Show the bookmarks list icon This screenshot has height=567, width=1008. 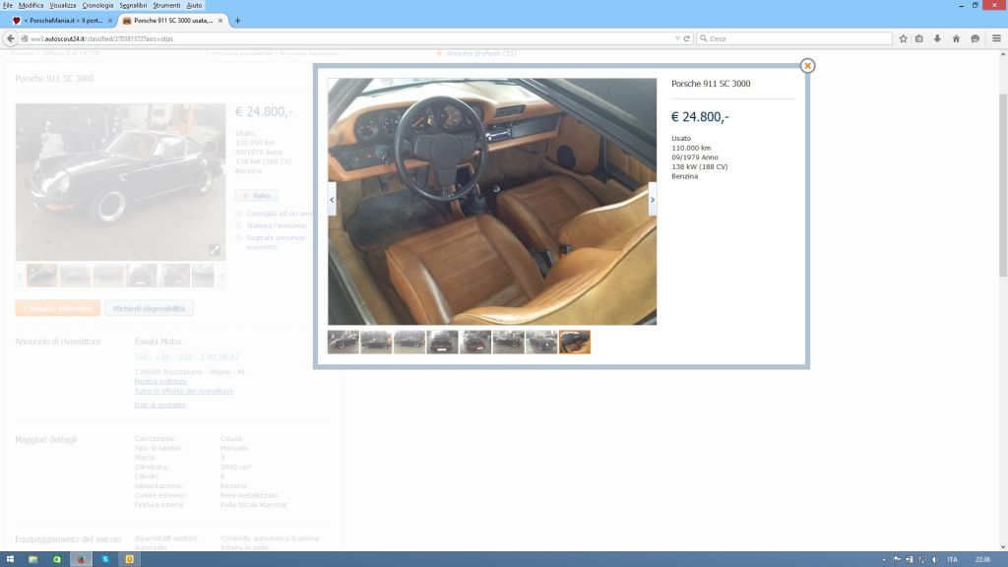(919, 38)
